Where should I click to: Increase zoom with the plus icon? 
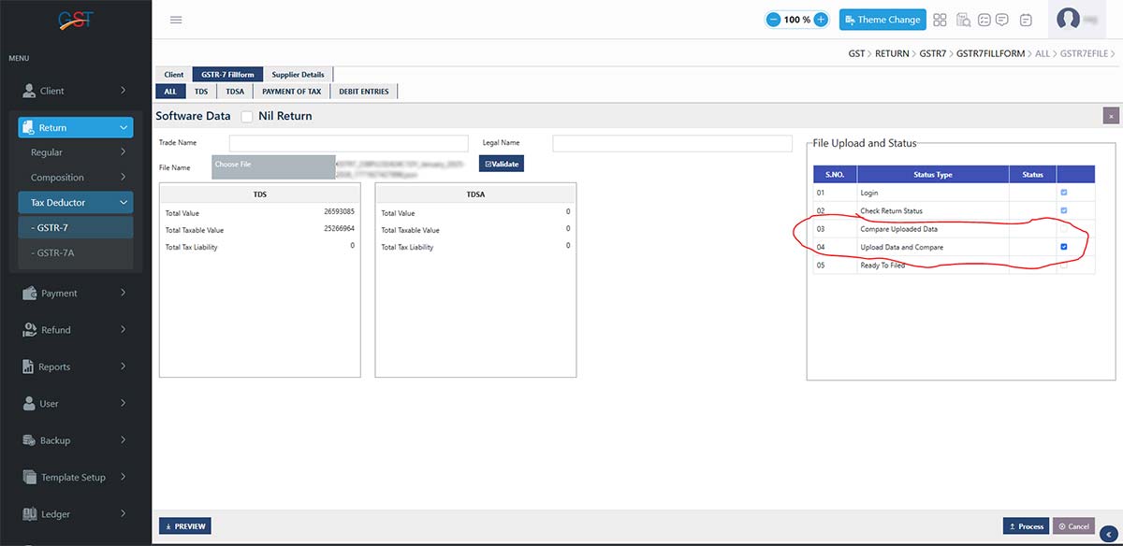pos(820,20)
